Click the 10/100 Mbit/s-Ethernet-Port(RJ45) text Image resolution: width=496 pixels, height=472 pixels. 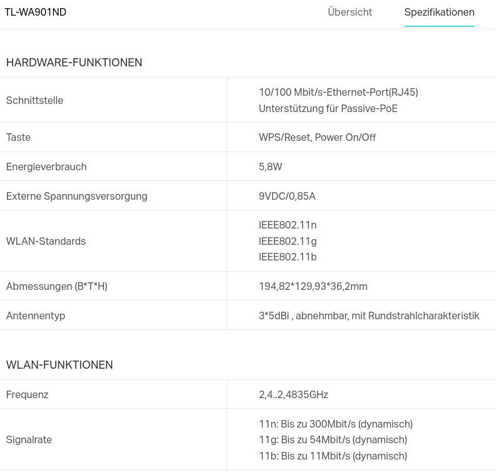[338, 92]
